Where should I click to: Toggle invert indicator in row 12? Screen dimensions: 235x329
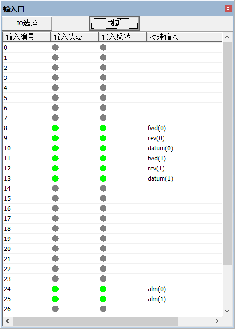point(103,169)
